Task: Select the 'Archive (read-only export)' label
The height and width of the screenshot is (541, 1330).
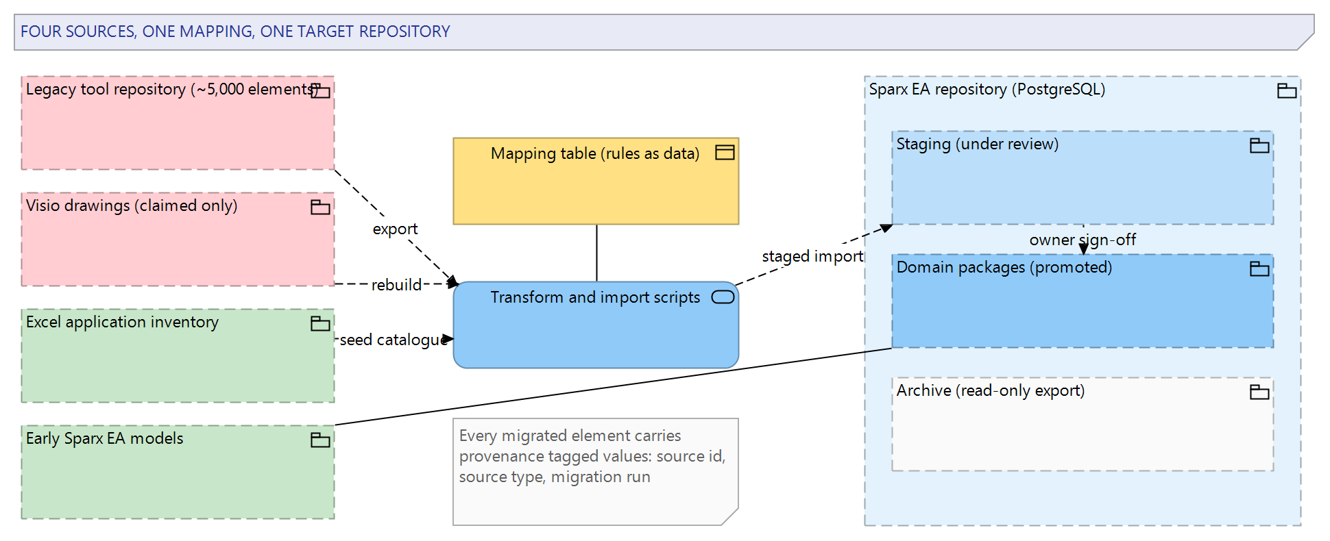Action: tap(991, 390)
